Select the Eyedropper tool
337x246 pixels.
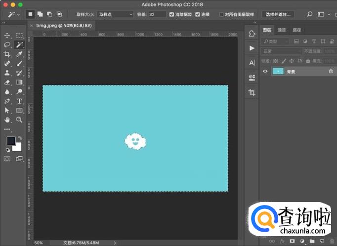click(19, 54)
